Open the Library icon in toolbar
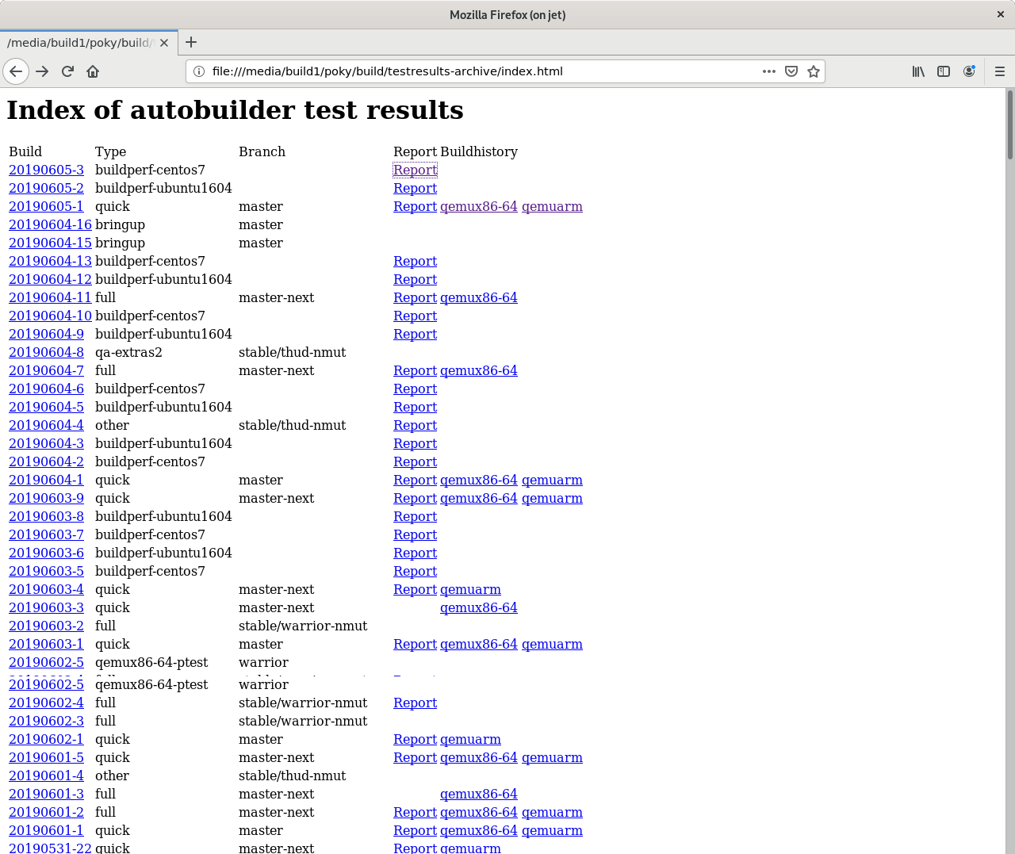1015x854 pixels. tap(918, 71)
